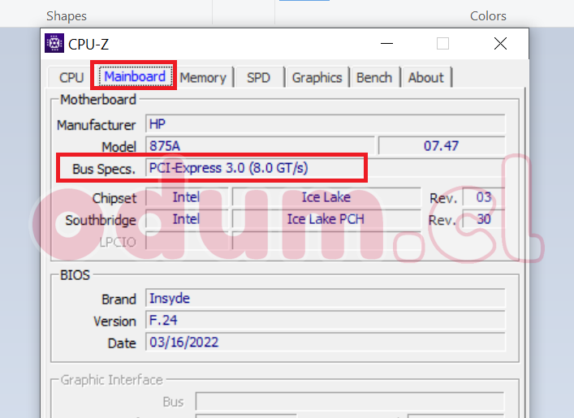Screen dimensions: 574x418
Task: Click the BIOS Date 03/16/2022 field
Action: [x=325, y=343]
